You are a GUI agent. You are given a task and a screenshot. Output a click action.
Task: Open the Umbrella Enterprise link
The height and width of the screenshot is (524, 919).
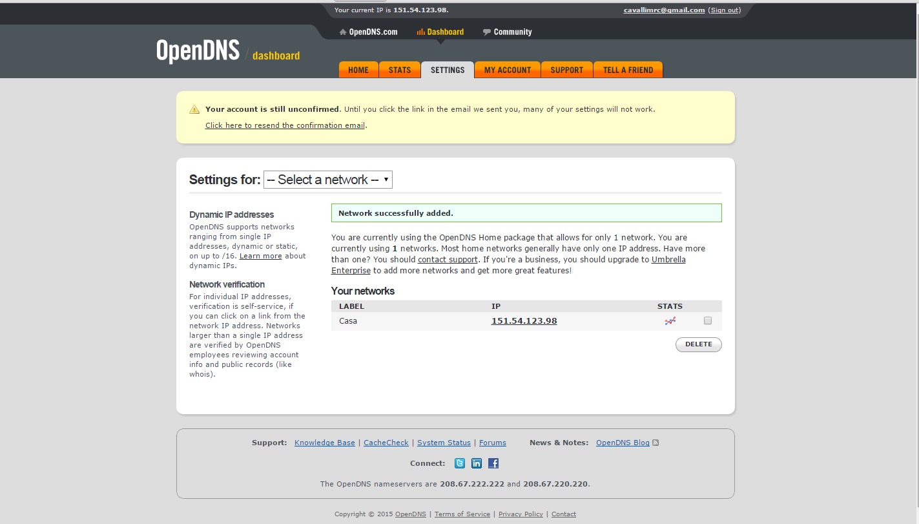tap(668, 260)
